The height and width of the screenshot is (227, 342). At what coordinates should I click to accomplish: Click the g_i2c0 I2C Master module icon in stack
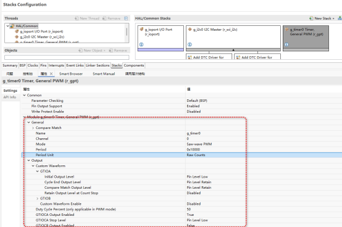pyautogui.click(x=190, y=29)
